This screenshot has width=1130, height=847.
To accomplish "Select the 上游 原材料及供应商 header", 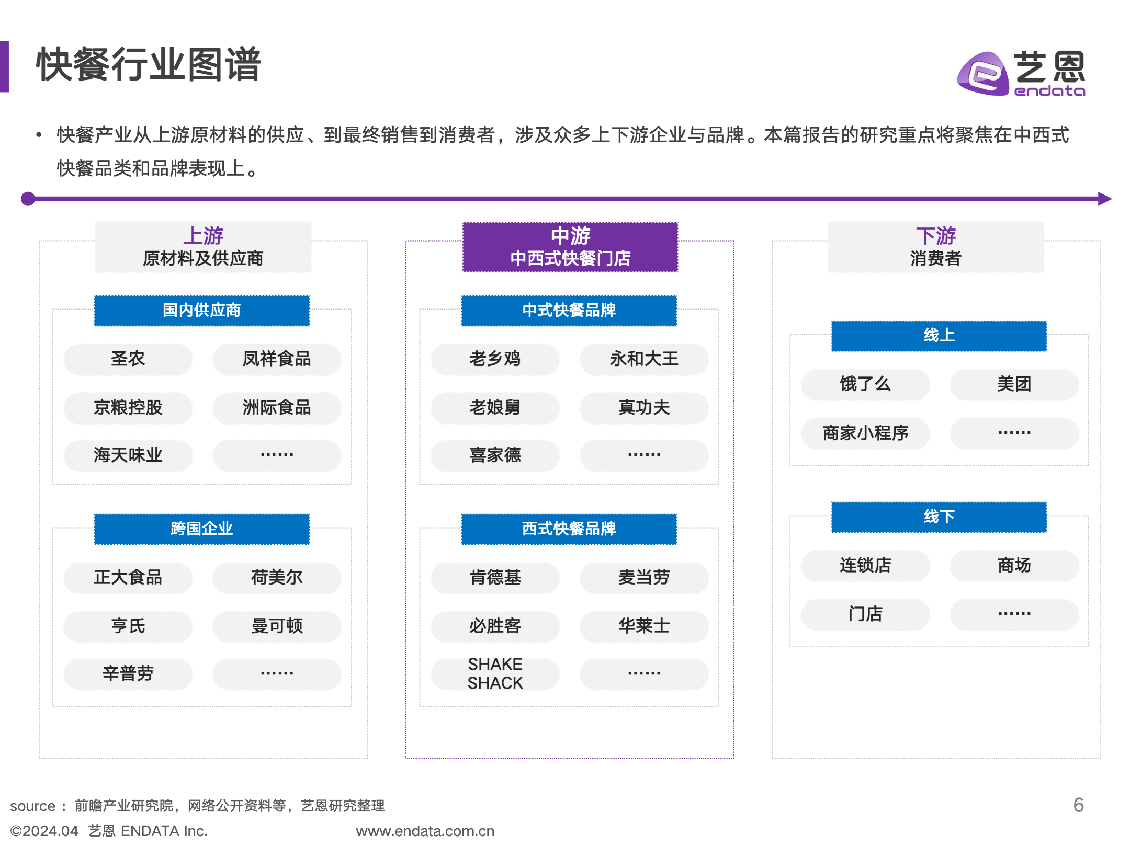I will pyautogui.click(x=203, y=247).
